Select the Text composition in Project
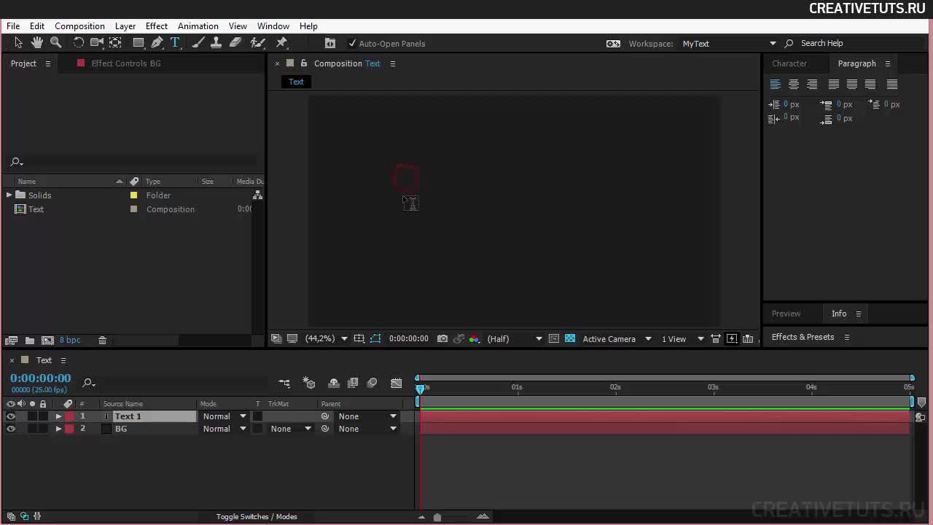The width and height of the screenshot is (933, 525). [36, 209]
